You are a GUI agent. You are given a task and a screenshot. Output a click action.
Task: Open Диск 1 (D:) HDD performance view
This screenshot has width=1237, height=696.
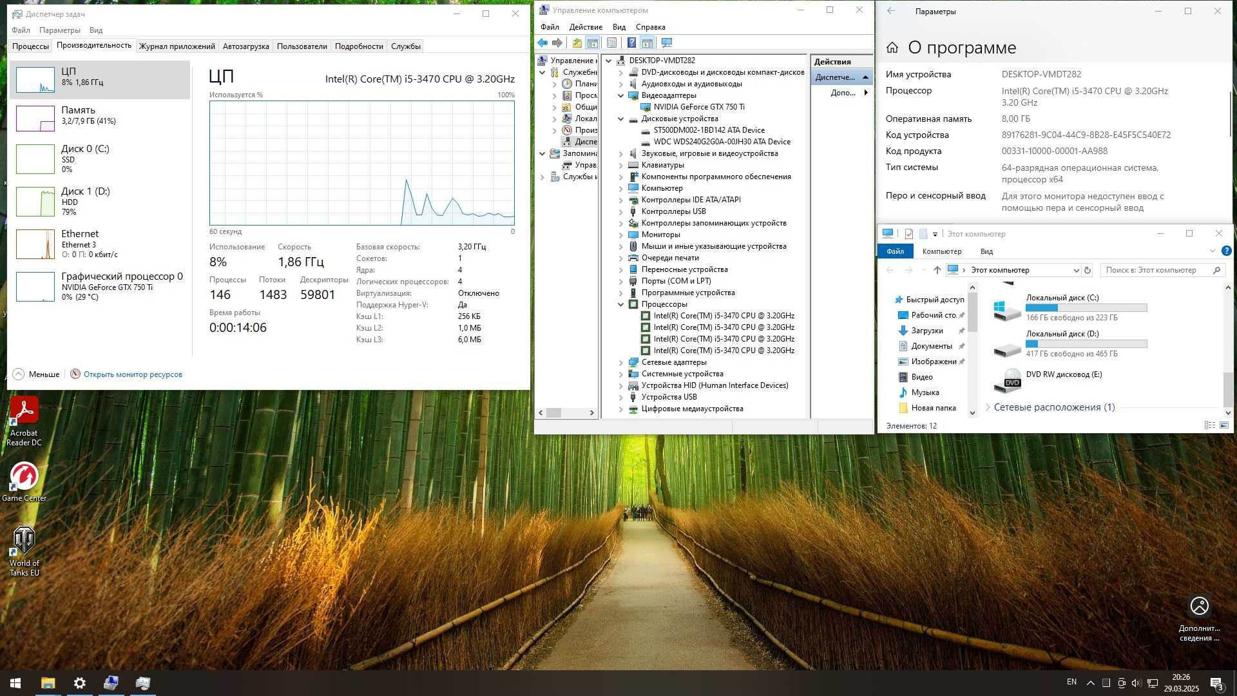100,201
